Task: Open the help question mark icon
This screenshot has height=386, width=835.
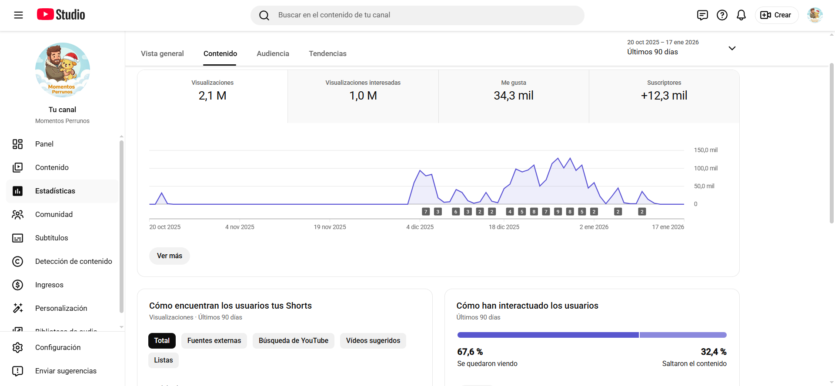Action: (722, 15)
